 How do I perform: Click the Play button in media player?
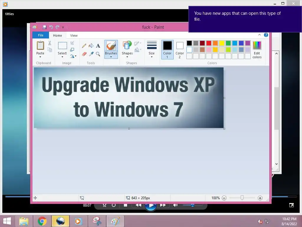[x=151, y=206]
